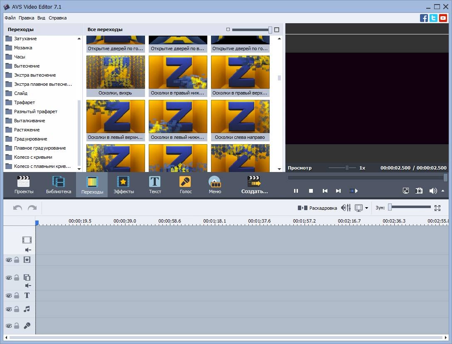This screenshot has width=452, height=344.
Task: Take a snapshot of the preview
Action: [x=419, y=191]
